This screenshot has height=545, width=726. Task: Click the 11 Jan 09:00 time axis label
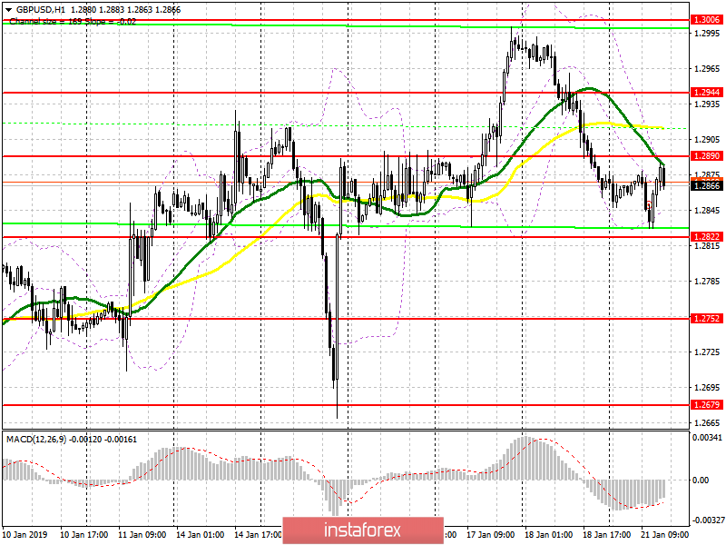point(142,534)
